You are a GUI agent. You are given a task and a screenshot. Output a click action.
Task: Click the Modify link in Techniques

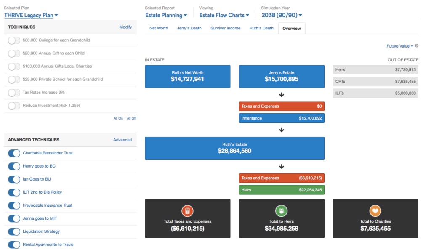(125, 27)
